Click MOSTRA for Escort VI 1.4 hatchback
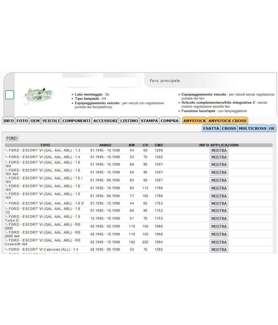 tap(219, 157)
